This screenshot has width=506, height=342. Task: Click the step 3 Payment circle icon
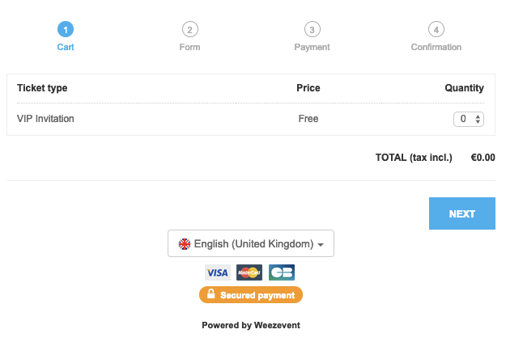(312, 29)
